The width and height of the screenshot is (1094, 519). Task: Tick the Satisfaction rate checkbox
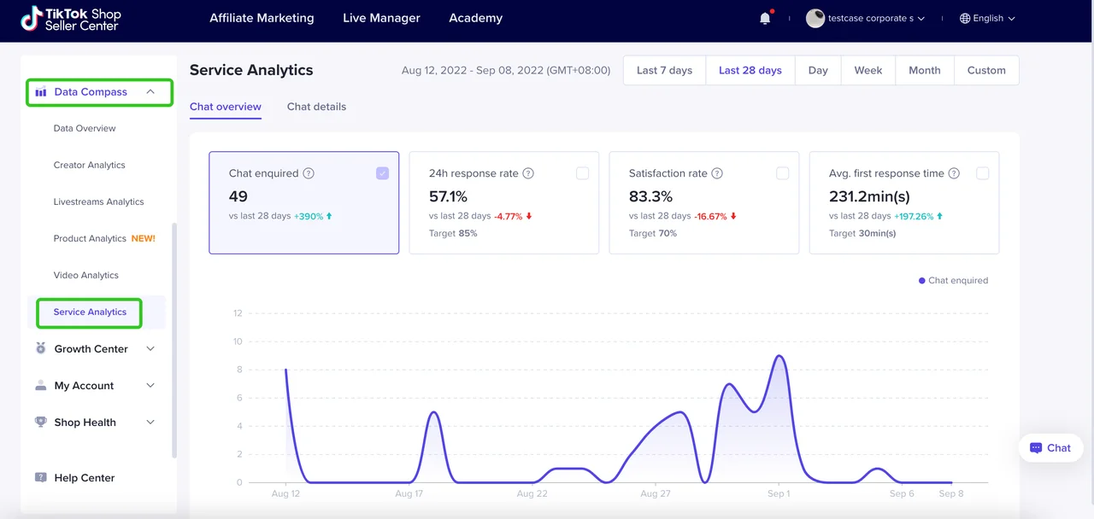click(x=782, y=173)
